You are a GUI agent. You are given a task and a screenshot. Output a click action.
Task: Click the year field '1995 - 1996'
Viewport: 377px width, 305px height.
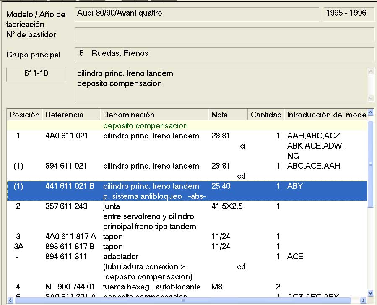point(349,14)
